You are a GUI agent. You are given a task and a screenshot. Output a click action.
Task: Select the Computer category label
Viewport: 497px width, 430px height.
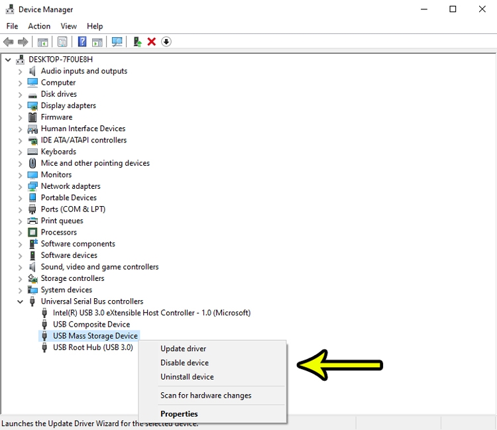pyautogui.click(x=58, y=83)
